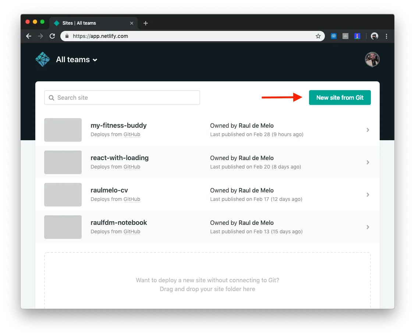
Task: Focus the Search site input field
Action: pyautogui.click(x=122, y=98)
